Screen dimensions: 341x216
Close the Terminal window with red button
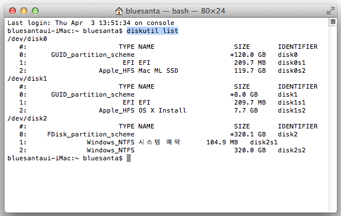13,11
